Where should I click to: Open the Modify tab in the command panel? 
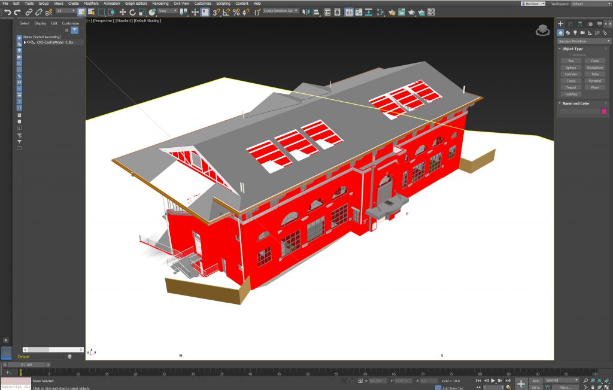click(x=569, y=24)
